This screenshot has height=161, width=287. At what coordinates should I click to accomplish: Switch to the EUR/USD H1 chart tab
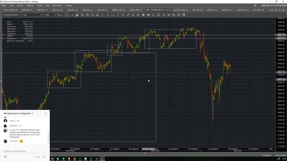(27, 10)
